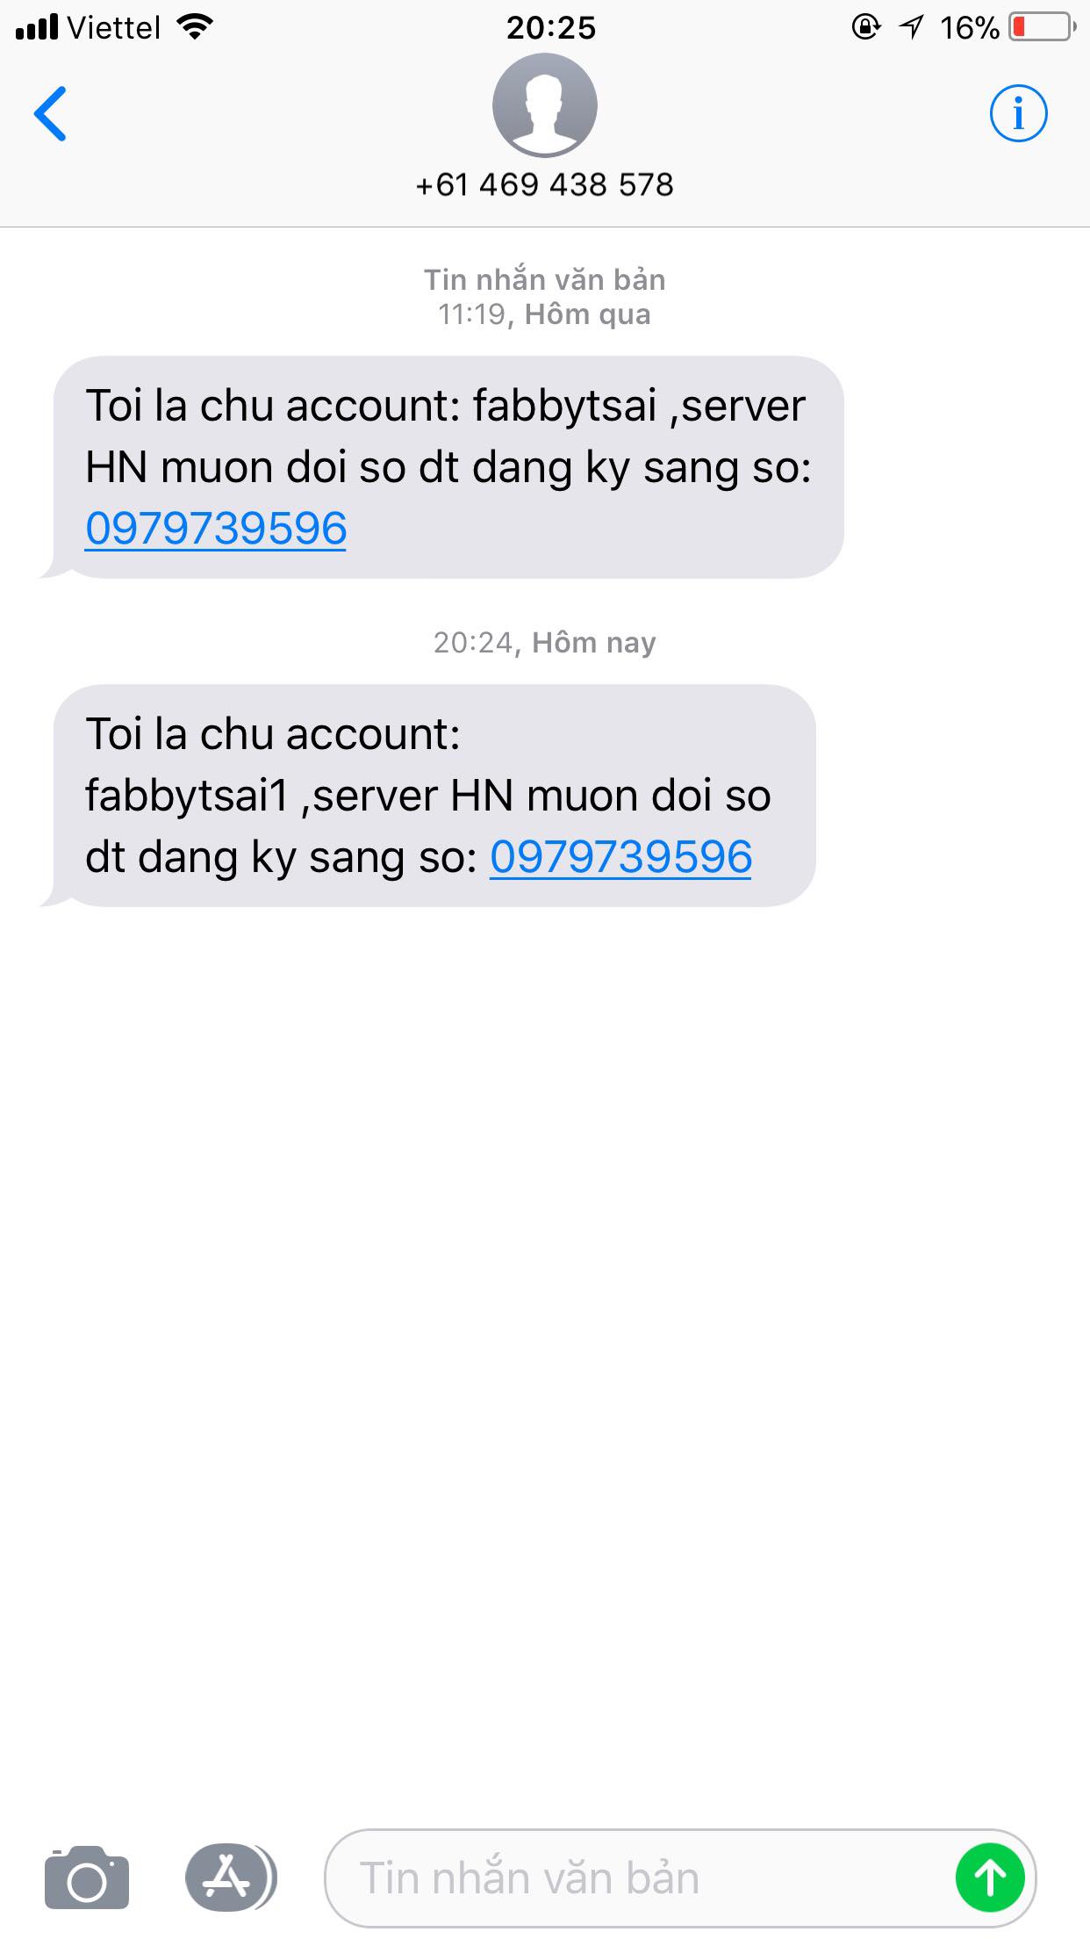Image resolution: width=1090 pixels, height=1939 pixels.
Task: Tap the +61 469 438 578 sender number
Action: (x=544, y=184)
